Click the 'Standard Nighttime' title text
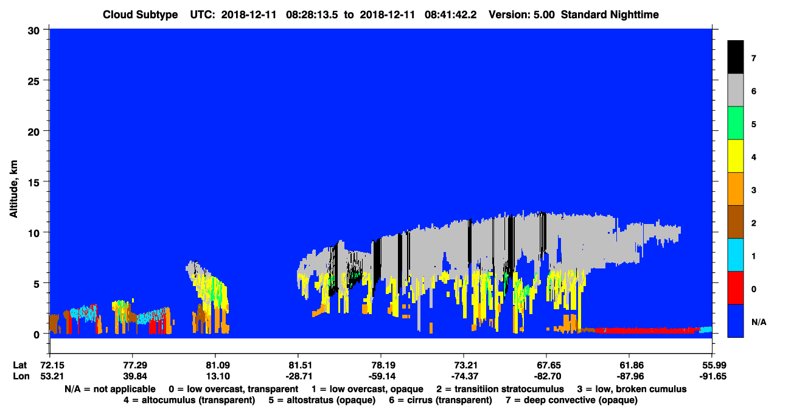Screen dimensions: 791x406 610,15
